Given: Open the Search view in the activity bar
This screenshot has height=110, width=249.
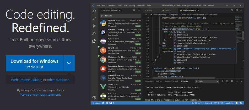Looking at the screenshot, I should click(x=94, y=19).
